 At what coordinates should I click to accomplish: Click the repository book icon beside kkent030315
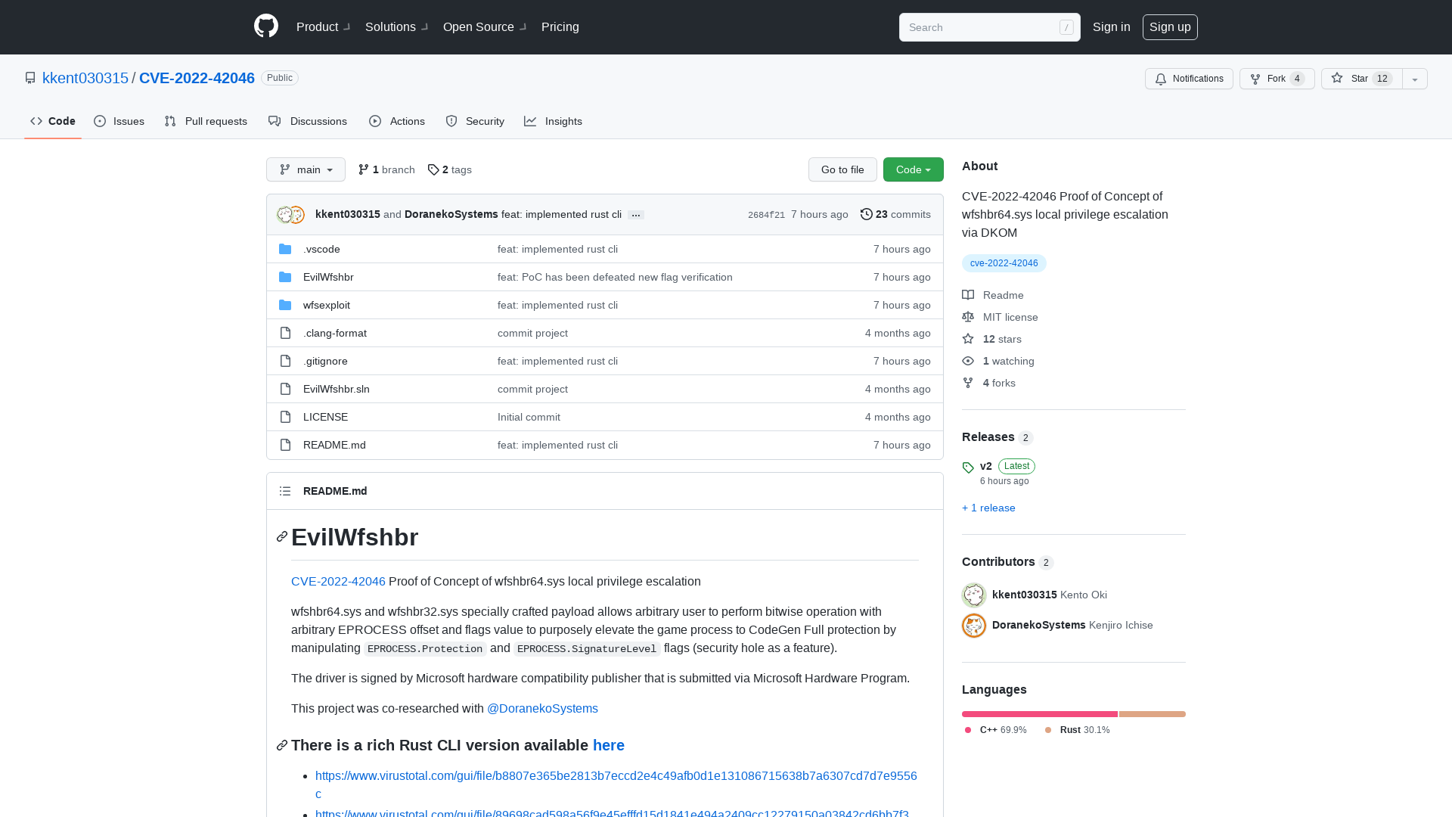click(x=30, y=78)
